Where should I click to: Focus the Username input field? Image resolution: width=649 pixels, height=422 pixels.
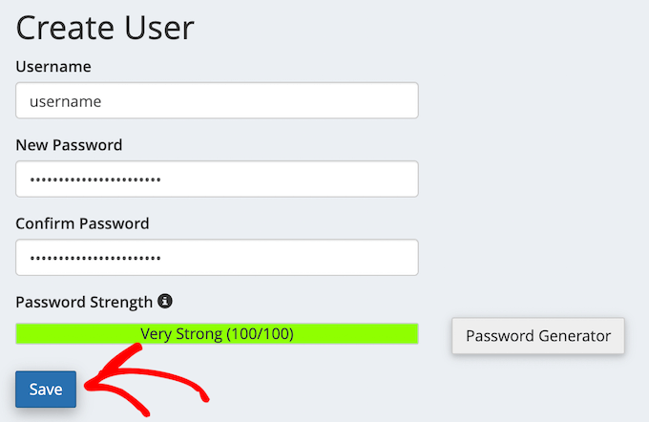click(x=217, y=100)
